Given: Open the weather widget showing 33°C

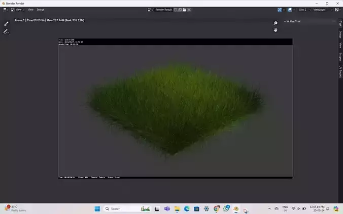Looking at the screenshot, I should pos(15,208).
